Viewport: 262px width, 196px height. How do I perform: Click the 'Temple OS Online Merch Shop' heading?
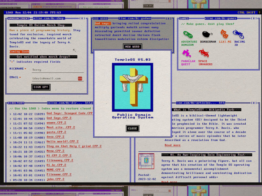point(41,25)
